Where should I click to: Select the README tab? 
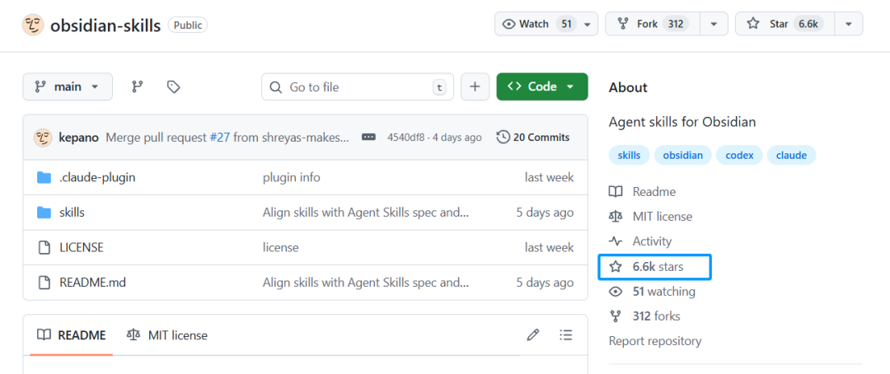(x=73, y=335)
